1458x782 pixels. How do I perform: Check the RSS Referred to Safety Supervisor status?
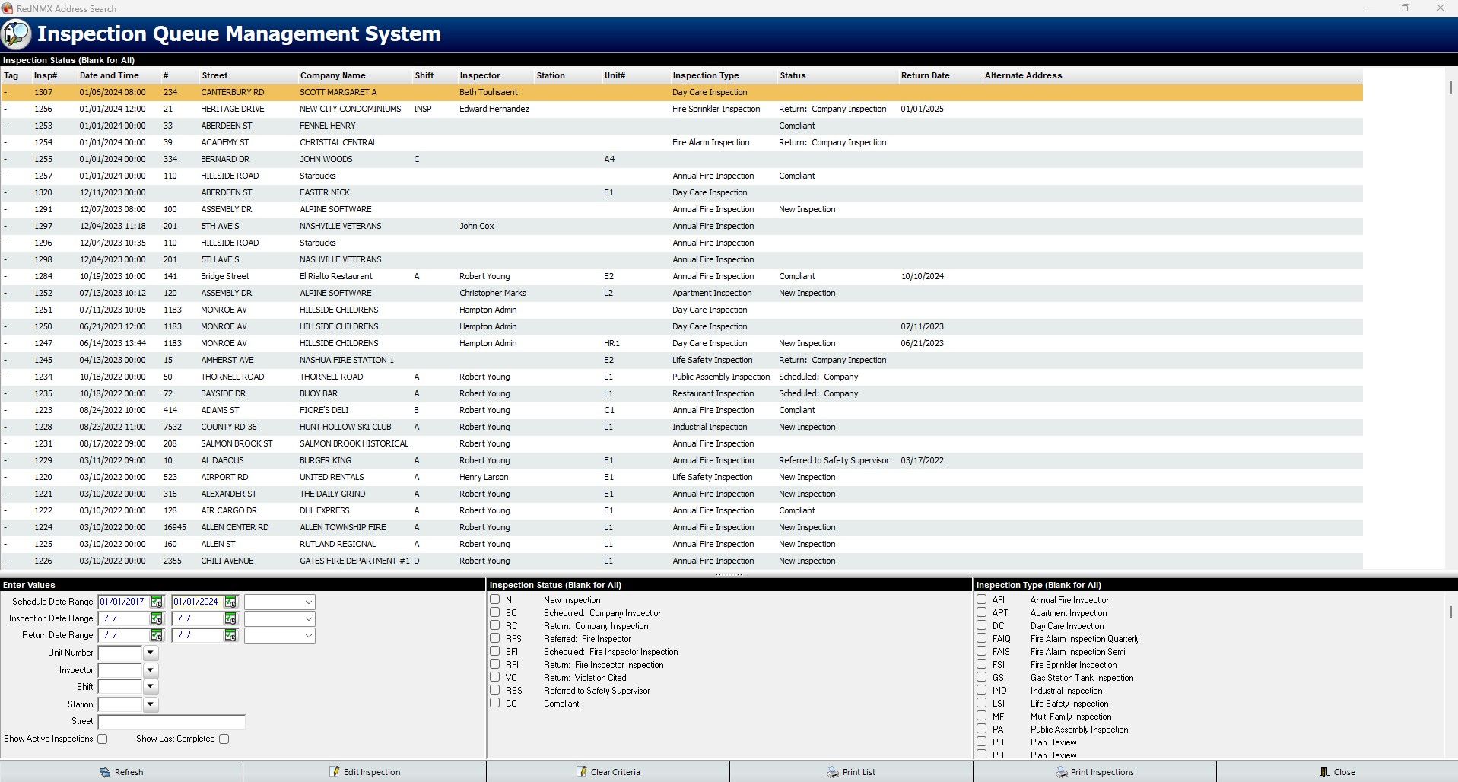pyautogui.click(x=495, y=690)
